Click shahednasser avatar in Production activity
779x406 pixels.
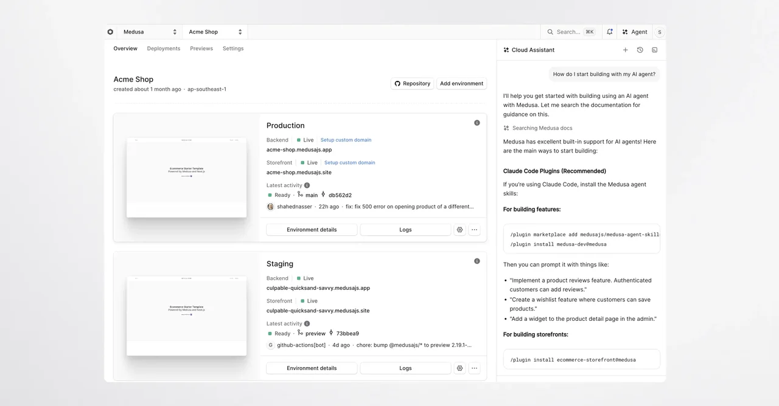tap(270, 207)
